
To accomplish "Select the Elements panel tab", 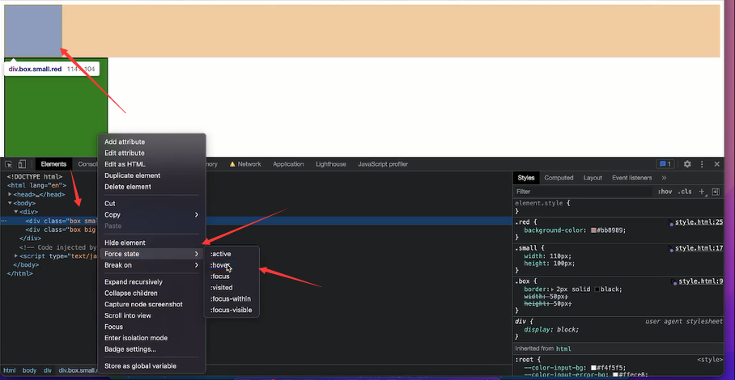I will (53, 164).
